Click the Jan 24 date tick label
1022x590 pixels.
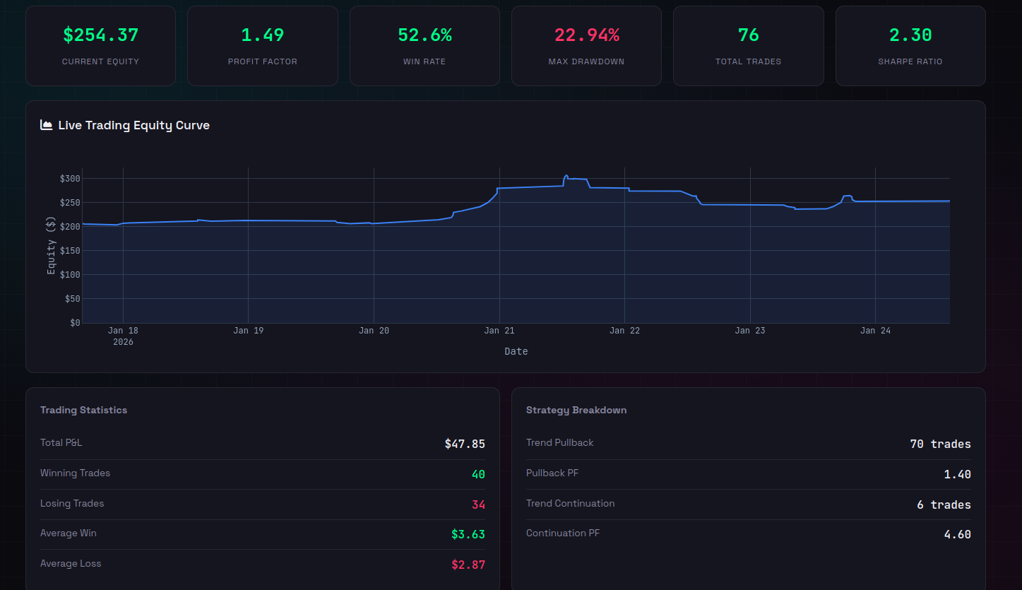click(875, 330)
